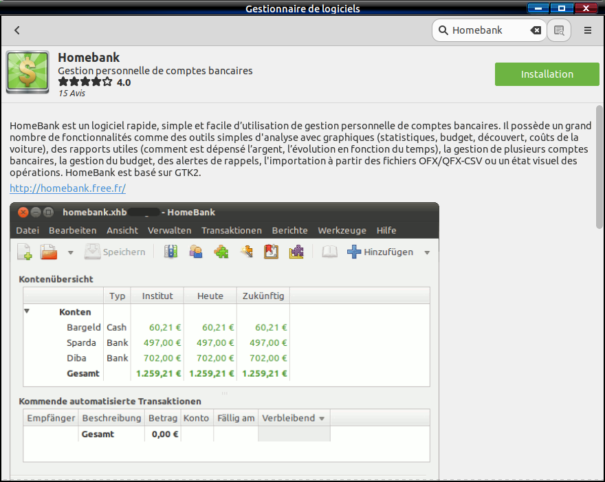Click the new file icon in screenshot toolbar
The image size is (605, 482).
[25, 252]
